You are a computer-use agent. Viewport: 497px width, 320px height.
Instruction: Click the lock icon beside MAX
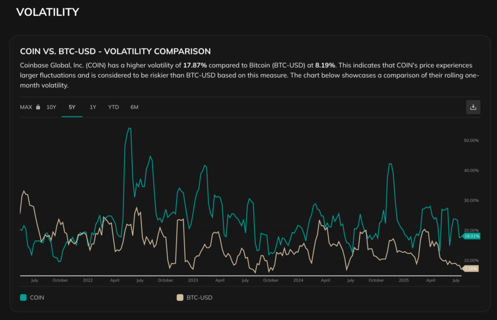click(x=38, y=107)
